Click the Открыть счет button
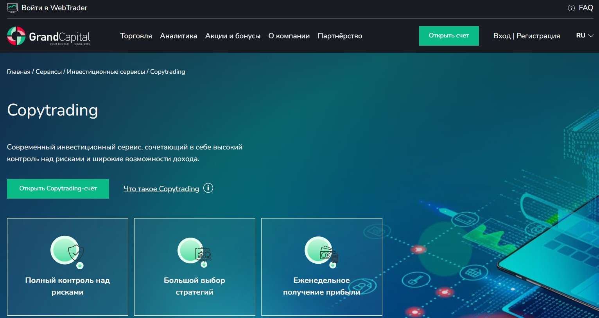Viewport: 599px width, 318px height. (x=449, y=36)
